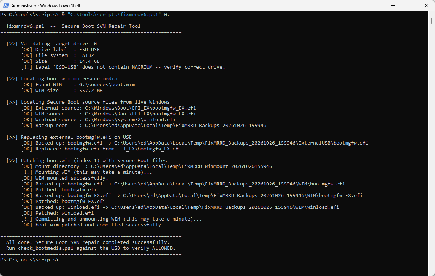Select the 'Backed up: bootmgfw_EX.efi' line
Screen dimensions: 435x276
tap(192, 195)
